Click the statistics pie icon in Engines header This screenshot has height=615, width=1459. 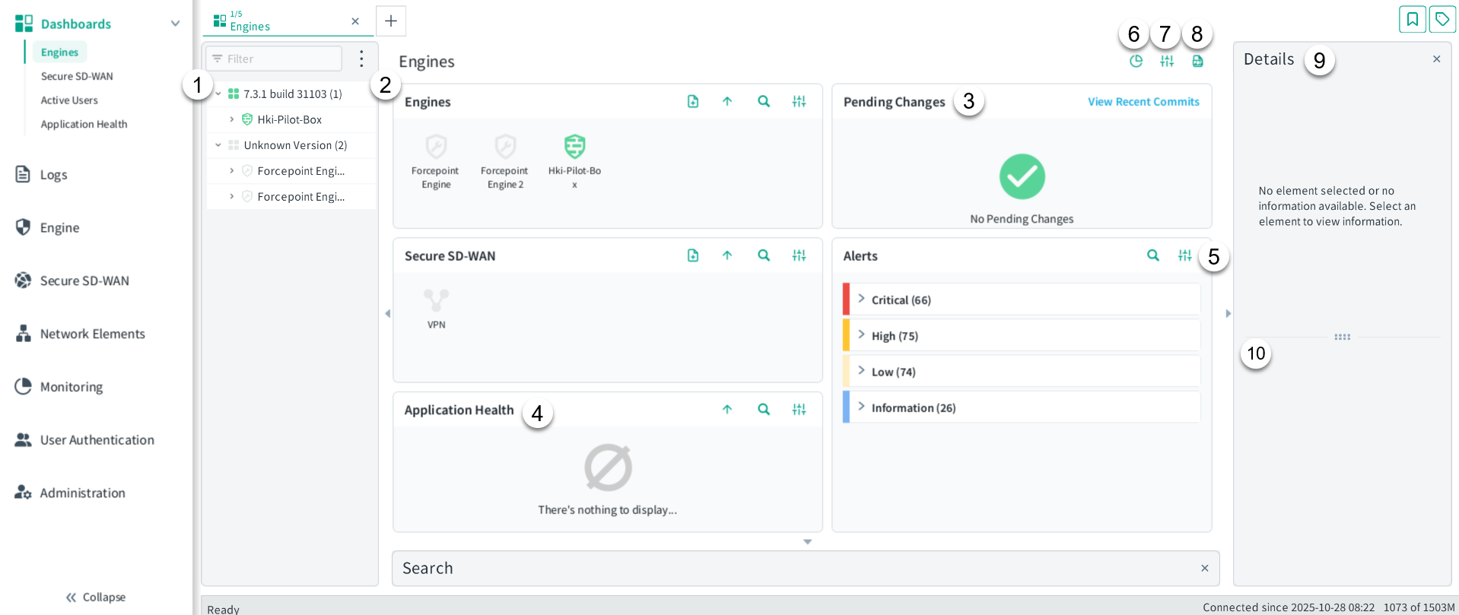[1136, 61]
